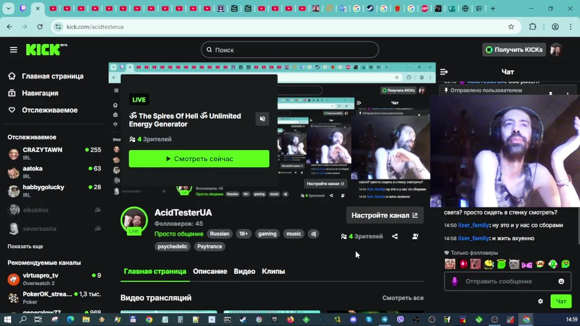Open the emoji picker in chat
This screenshot has height=326, width=580.
(x=561, y=281)
